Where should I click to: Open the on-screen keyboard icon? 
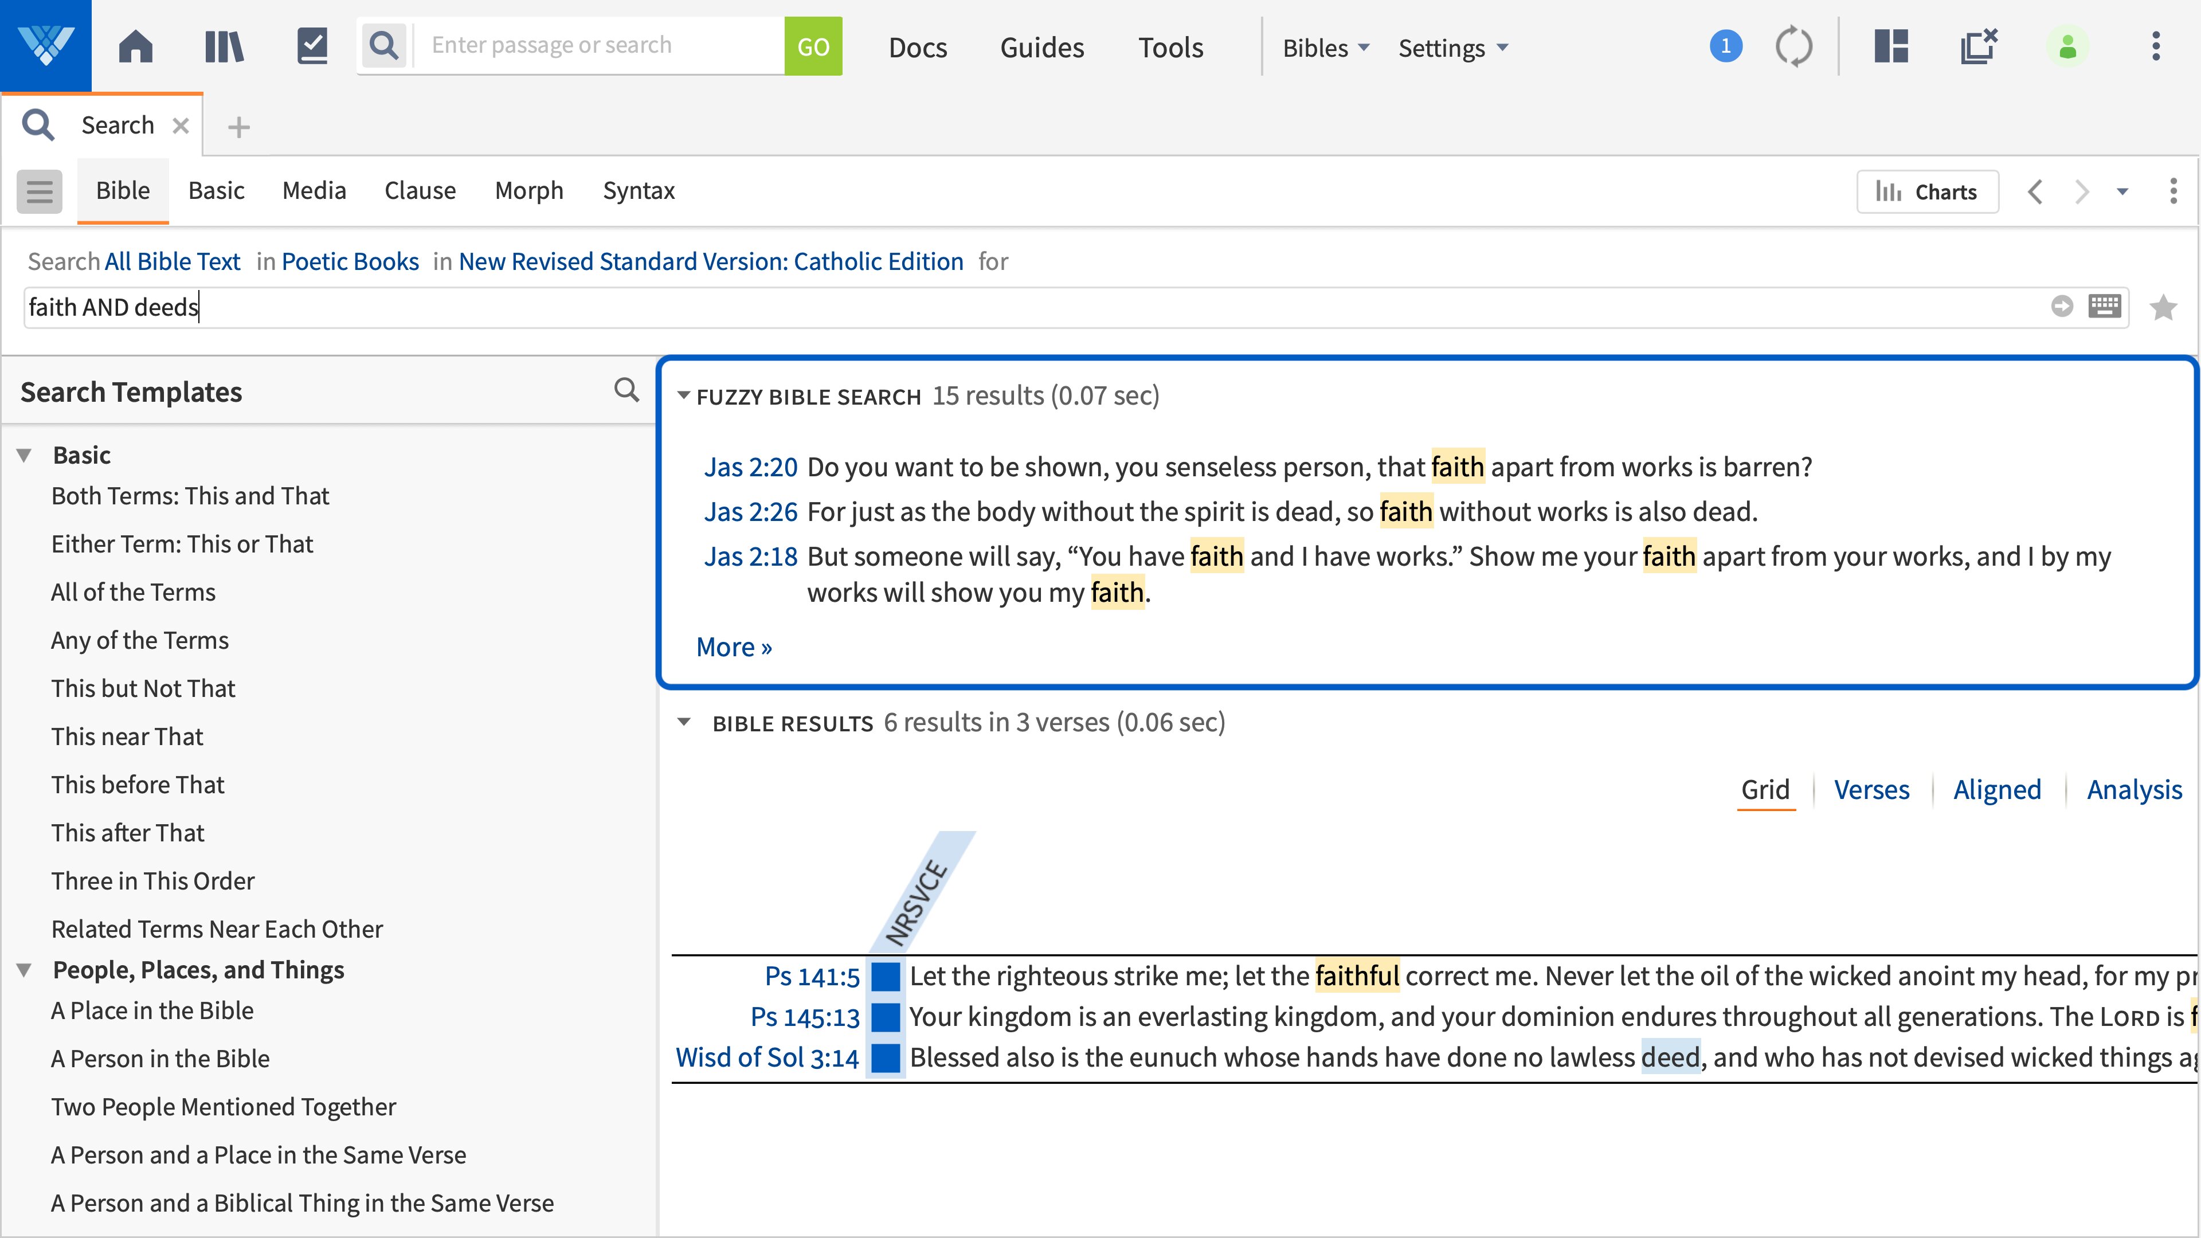tap(2105, 306)
